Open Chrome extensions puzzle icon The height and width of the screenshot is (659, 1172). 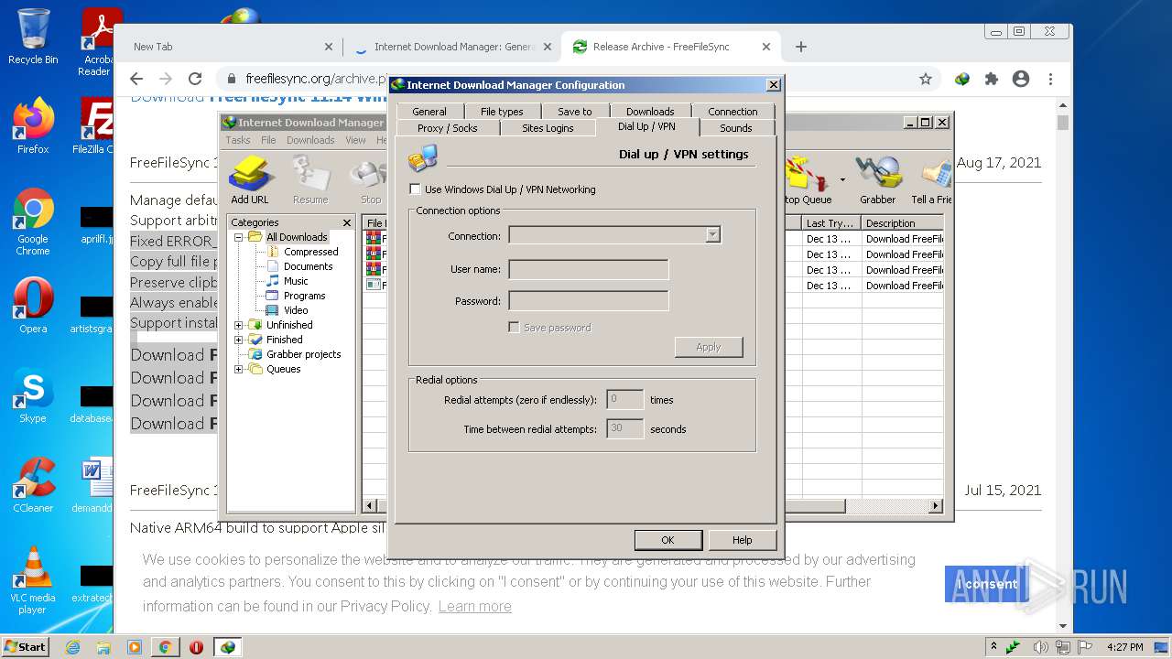click(x=992, y=79)
